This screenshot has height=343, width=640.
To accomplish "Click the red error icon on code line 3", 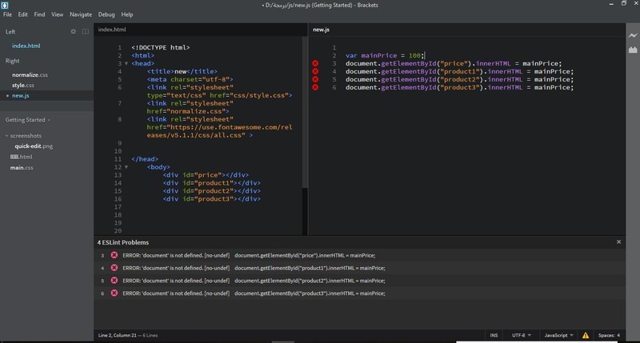I will click(316, 63).
